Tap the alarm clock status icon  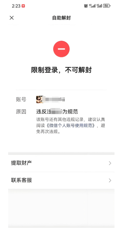coord(86,6)
